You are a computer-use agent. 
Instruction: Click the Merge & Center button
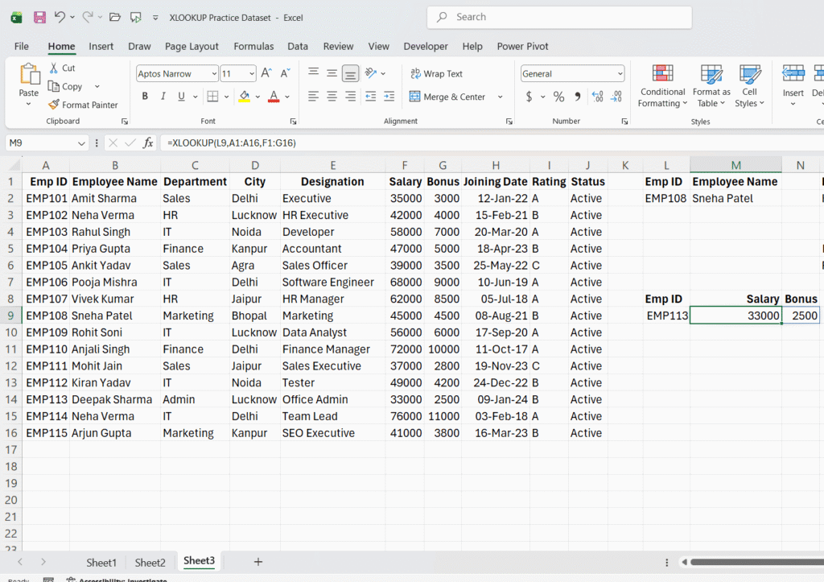(447, 97)
